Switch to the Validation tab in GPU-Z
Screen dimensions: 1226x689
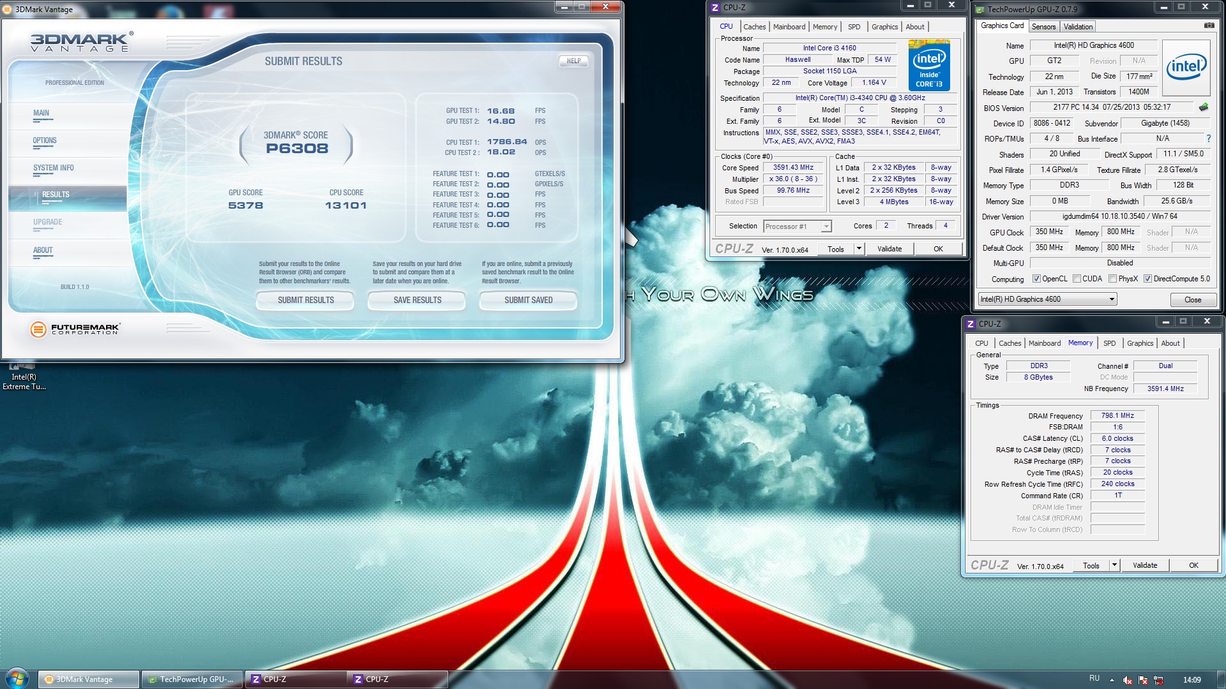tap(1078, 27)
